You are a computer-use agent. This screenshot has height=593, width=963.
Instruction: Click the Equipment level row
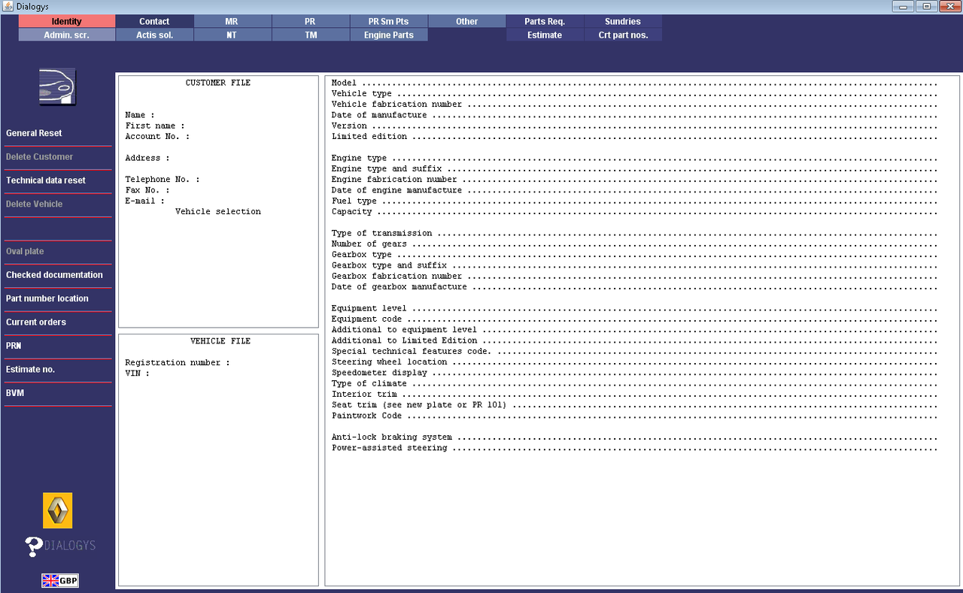(x=634, y=308)
